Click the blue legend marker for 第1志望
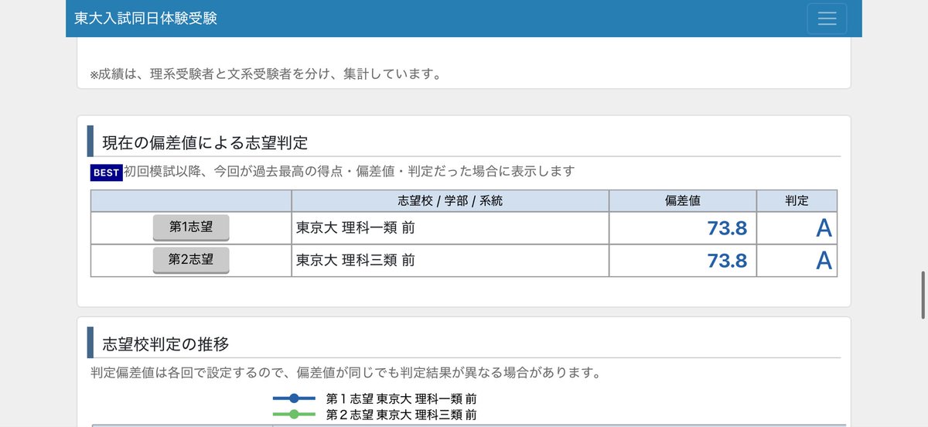Image resolution: width=928 pixels, height=427 pixels. point(294,398)
